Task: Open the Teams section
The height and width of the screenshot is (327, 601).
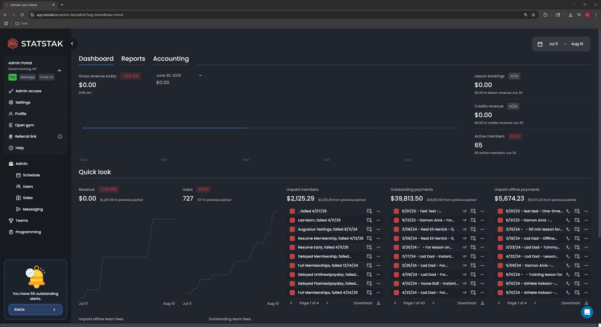Action: (22, 221)
